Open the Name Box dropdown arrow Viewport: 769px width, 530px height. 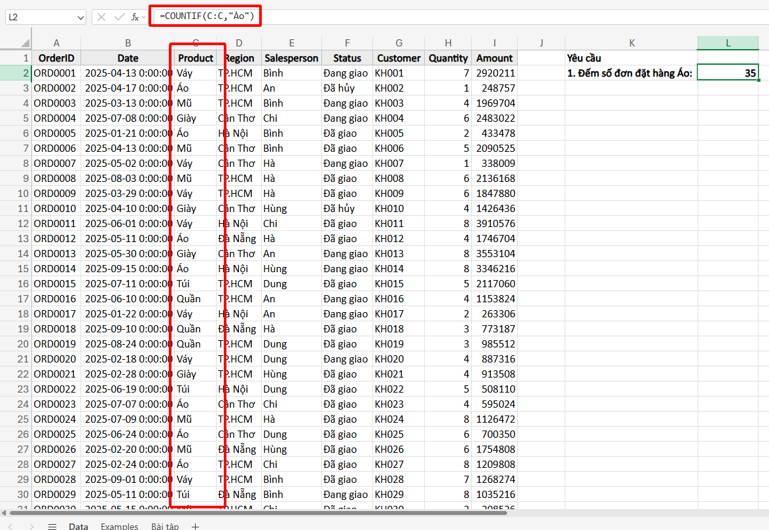point(80,18)
